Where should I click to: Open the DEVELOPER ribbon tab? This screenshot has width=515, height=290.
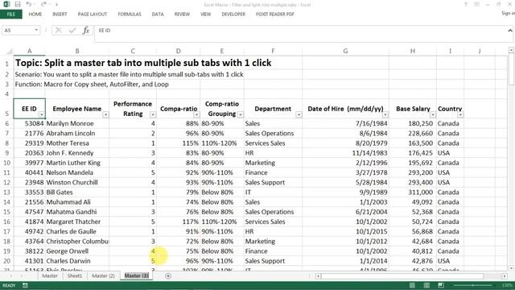233,14
